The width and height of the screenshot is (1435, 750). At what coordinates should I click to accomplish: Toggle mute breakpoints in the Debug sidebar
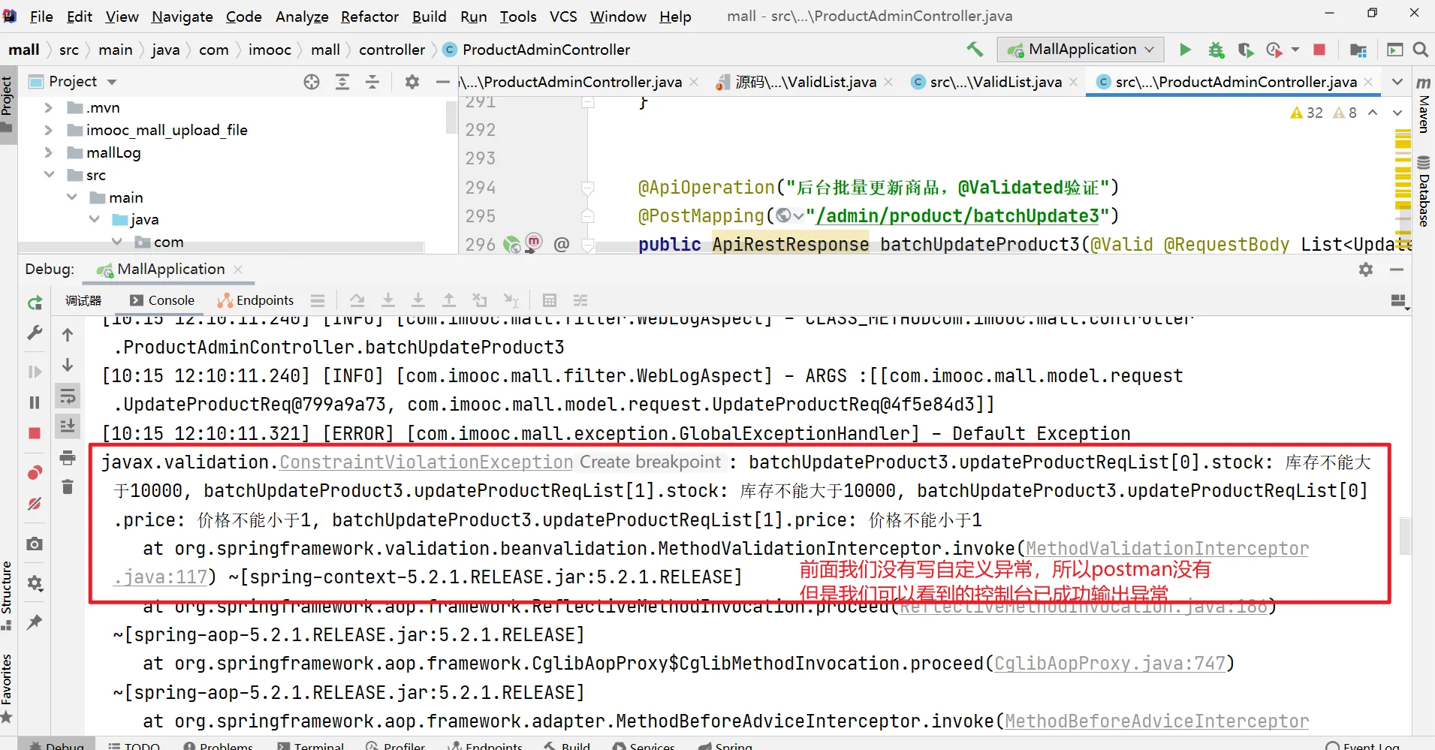(35, 504)
